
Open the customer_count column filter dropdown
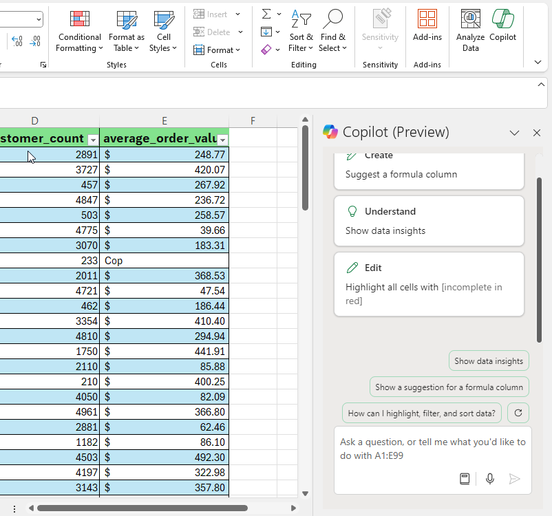[x=93, y=140]
